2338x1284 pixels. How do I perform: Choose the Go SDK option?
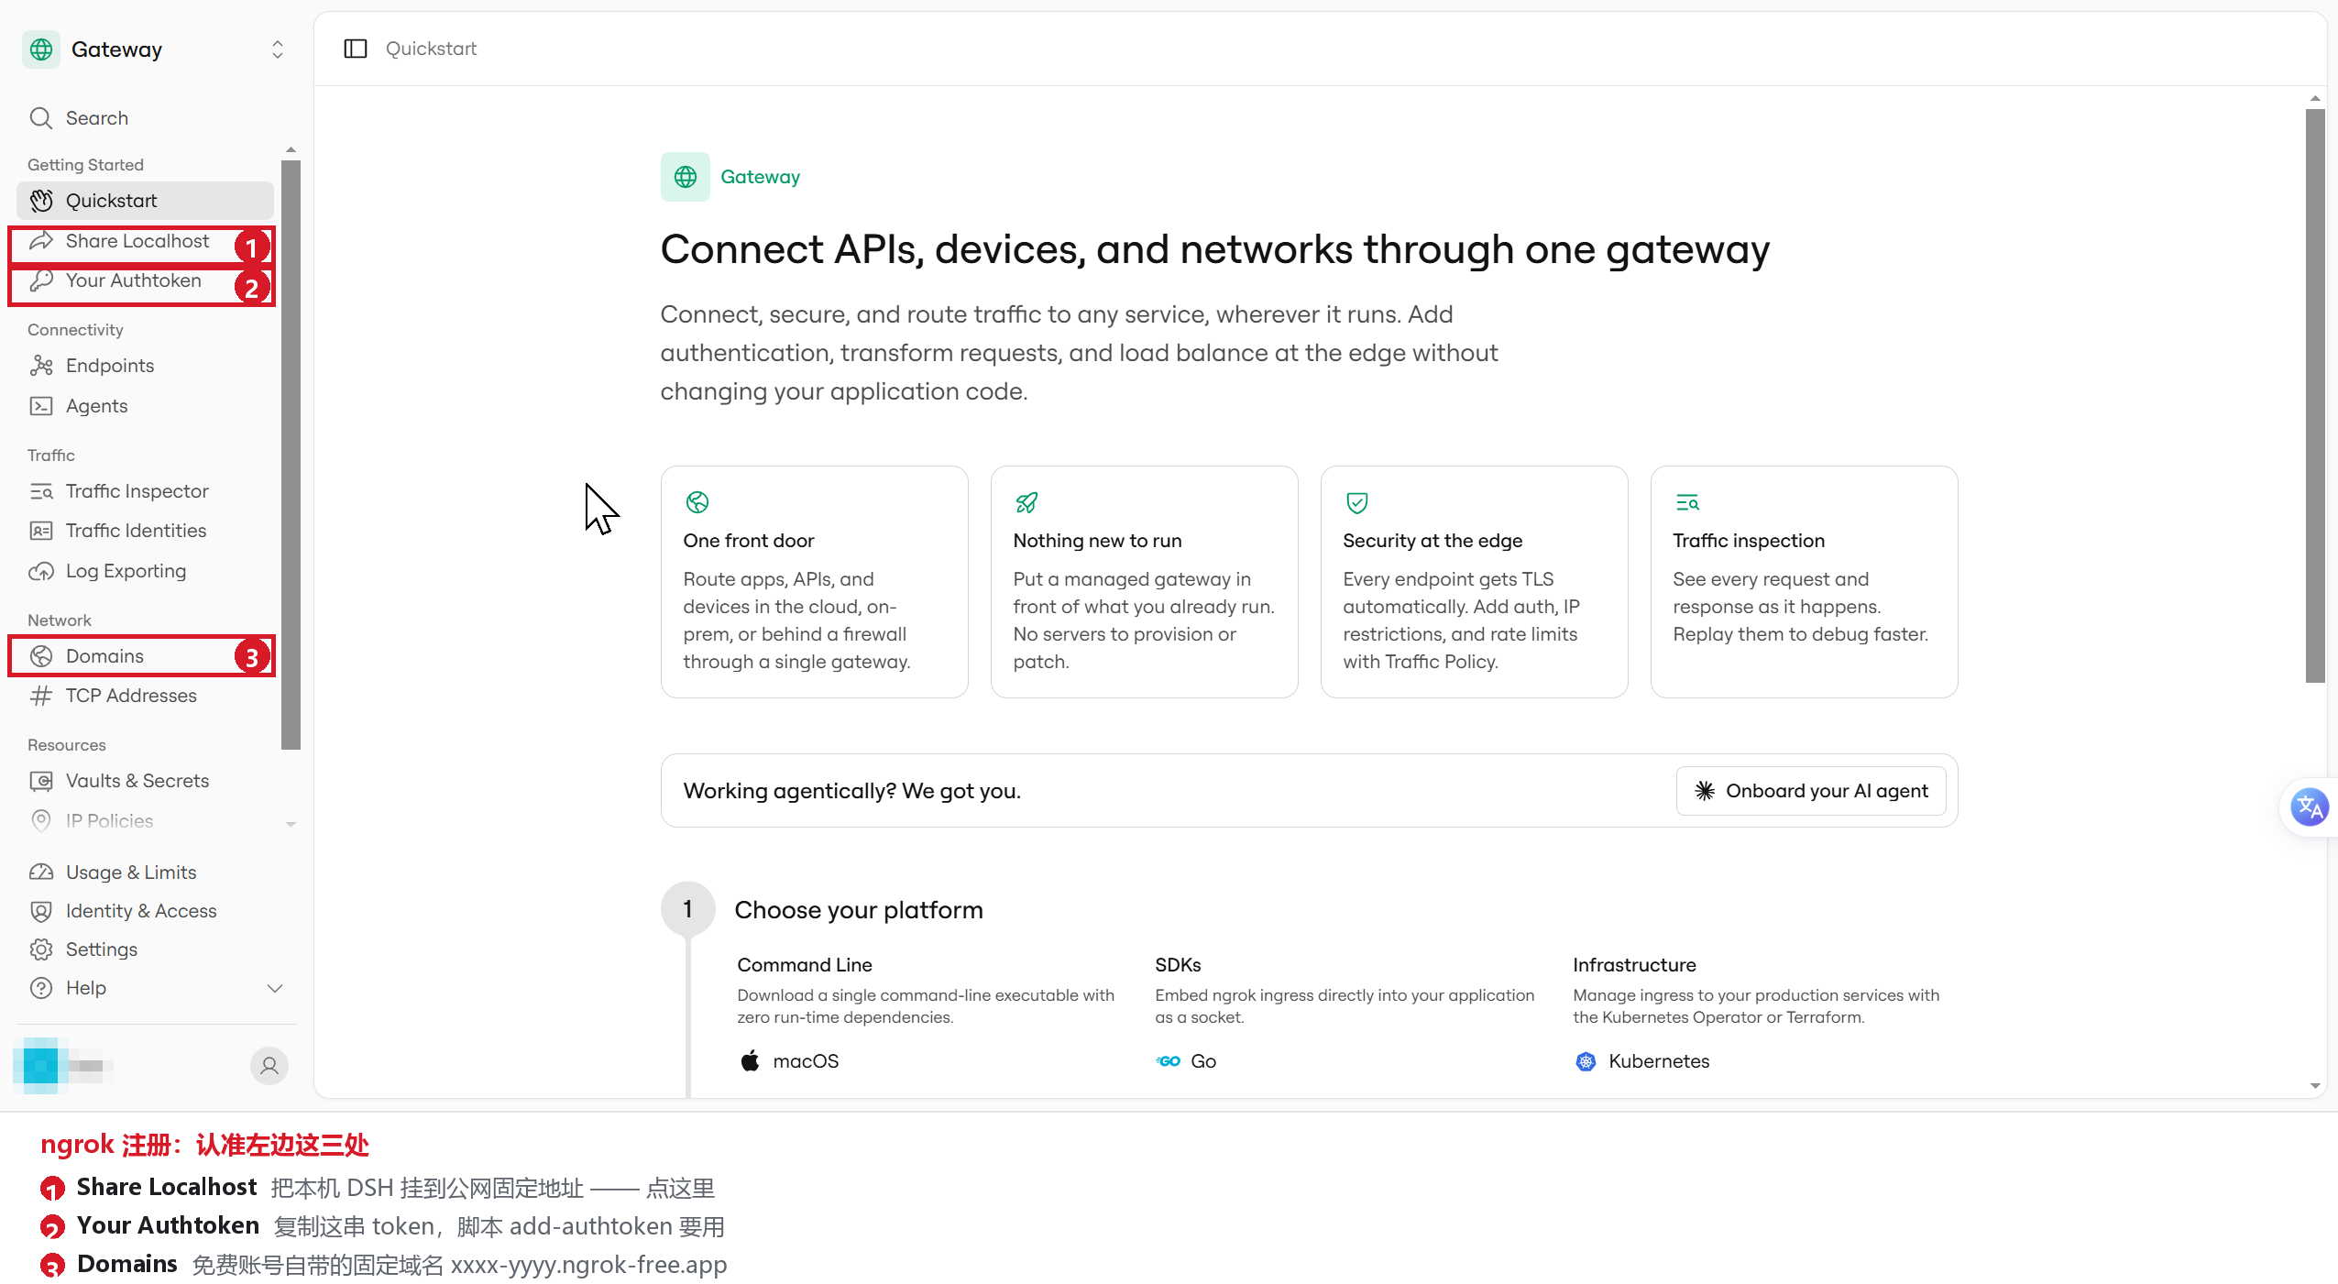pyautogui.click(x=1186, y=1061)
